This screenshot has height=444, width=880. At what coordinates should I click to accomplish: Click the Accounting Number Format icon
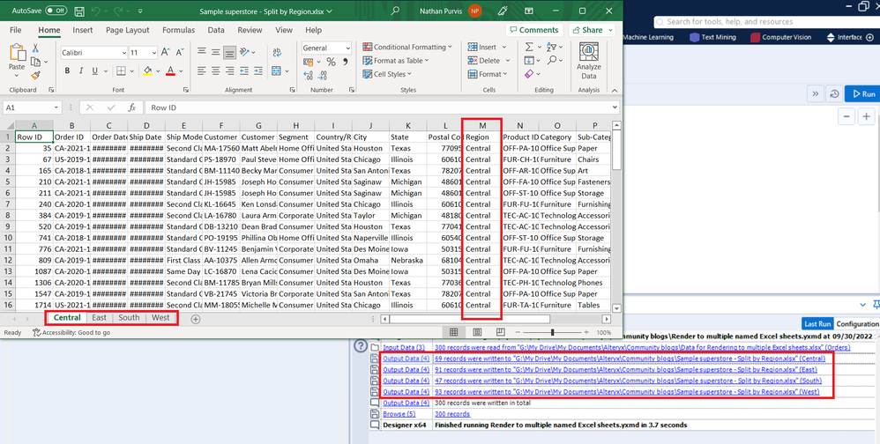point(309,62)
